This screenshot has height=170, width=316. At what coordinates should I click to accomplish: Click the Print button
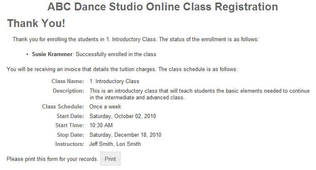pyautogui.click(x=110, y=159)
